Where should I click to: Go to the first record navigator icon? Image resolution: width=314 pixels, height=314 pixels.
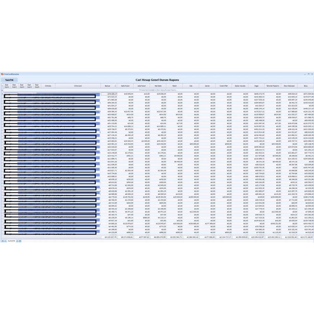[x=2, y=241]
